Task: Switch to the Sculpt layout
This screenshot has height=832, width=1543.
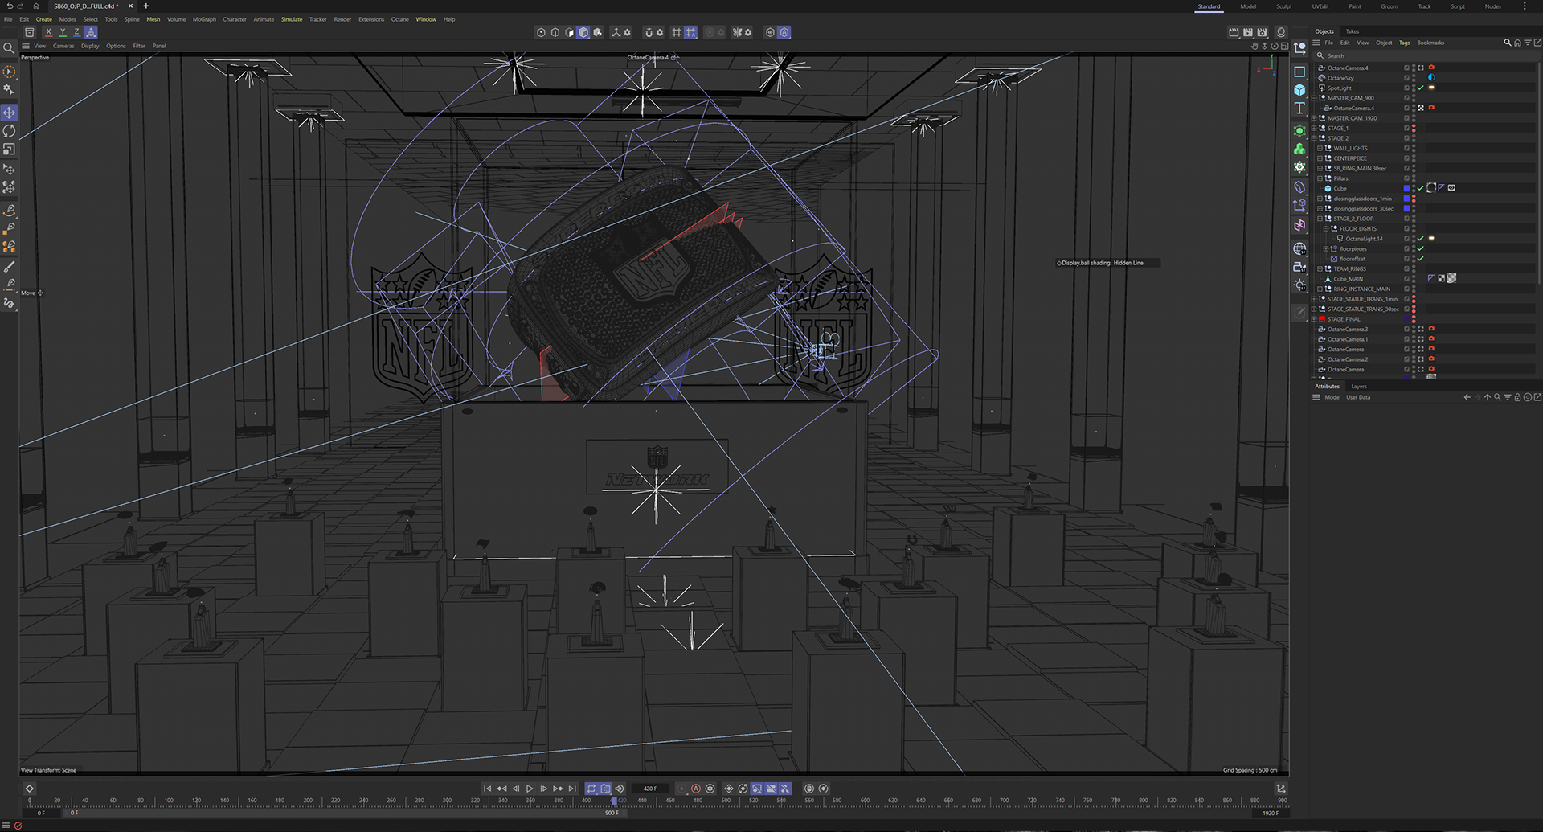Action: coord(1284,6)
